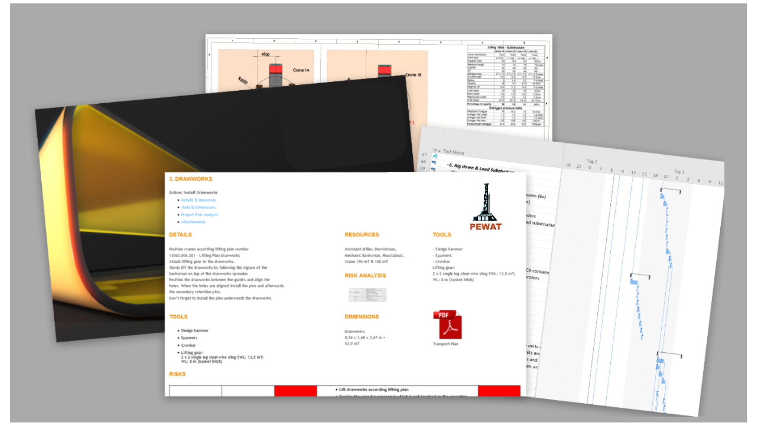Click the Tag 2 timeline header

(x=591, y=161)
